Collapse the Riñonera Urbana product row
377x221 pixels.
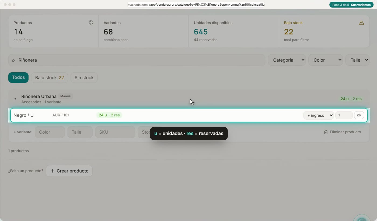(15, 99)
